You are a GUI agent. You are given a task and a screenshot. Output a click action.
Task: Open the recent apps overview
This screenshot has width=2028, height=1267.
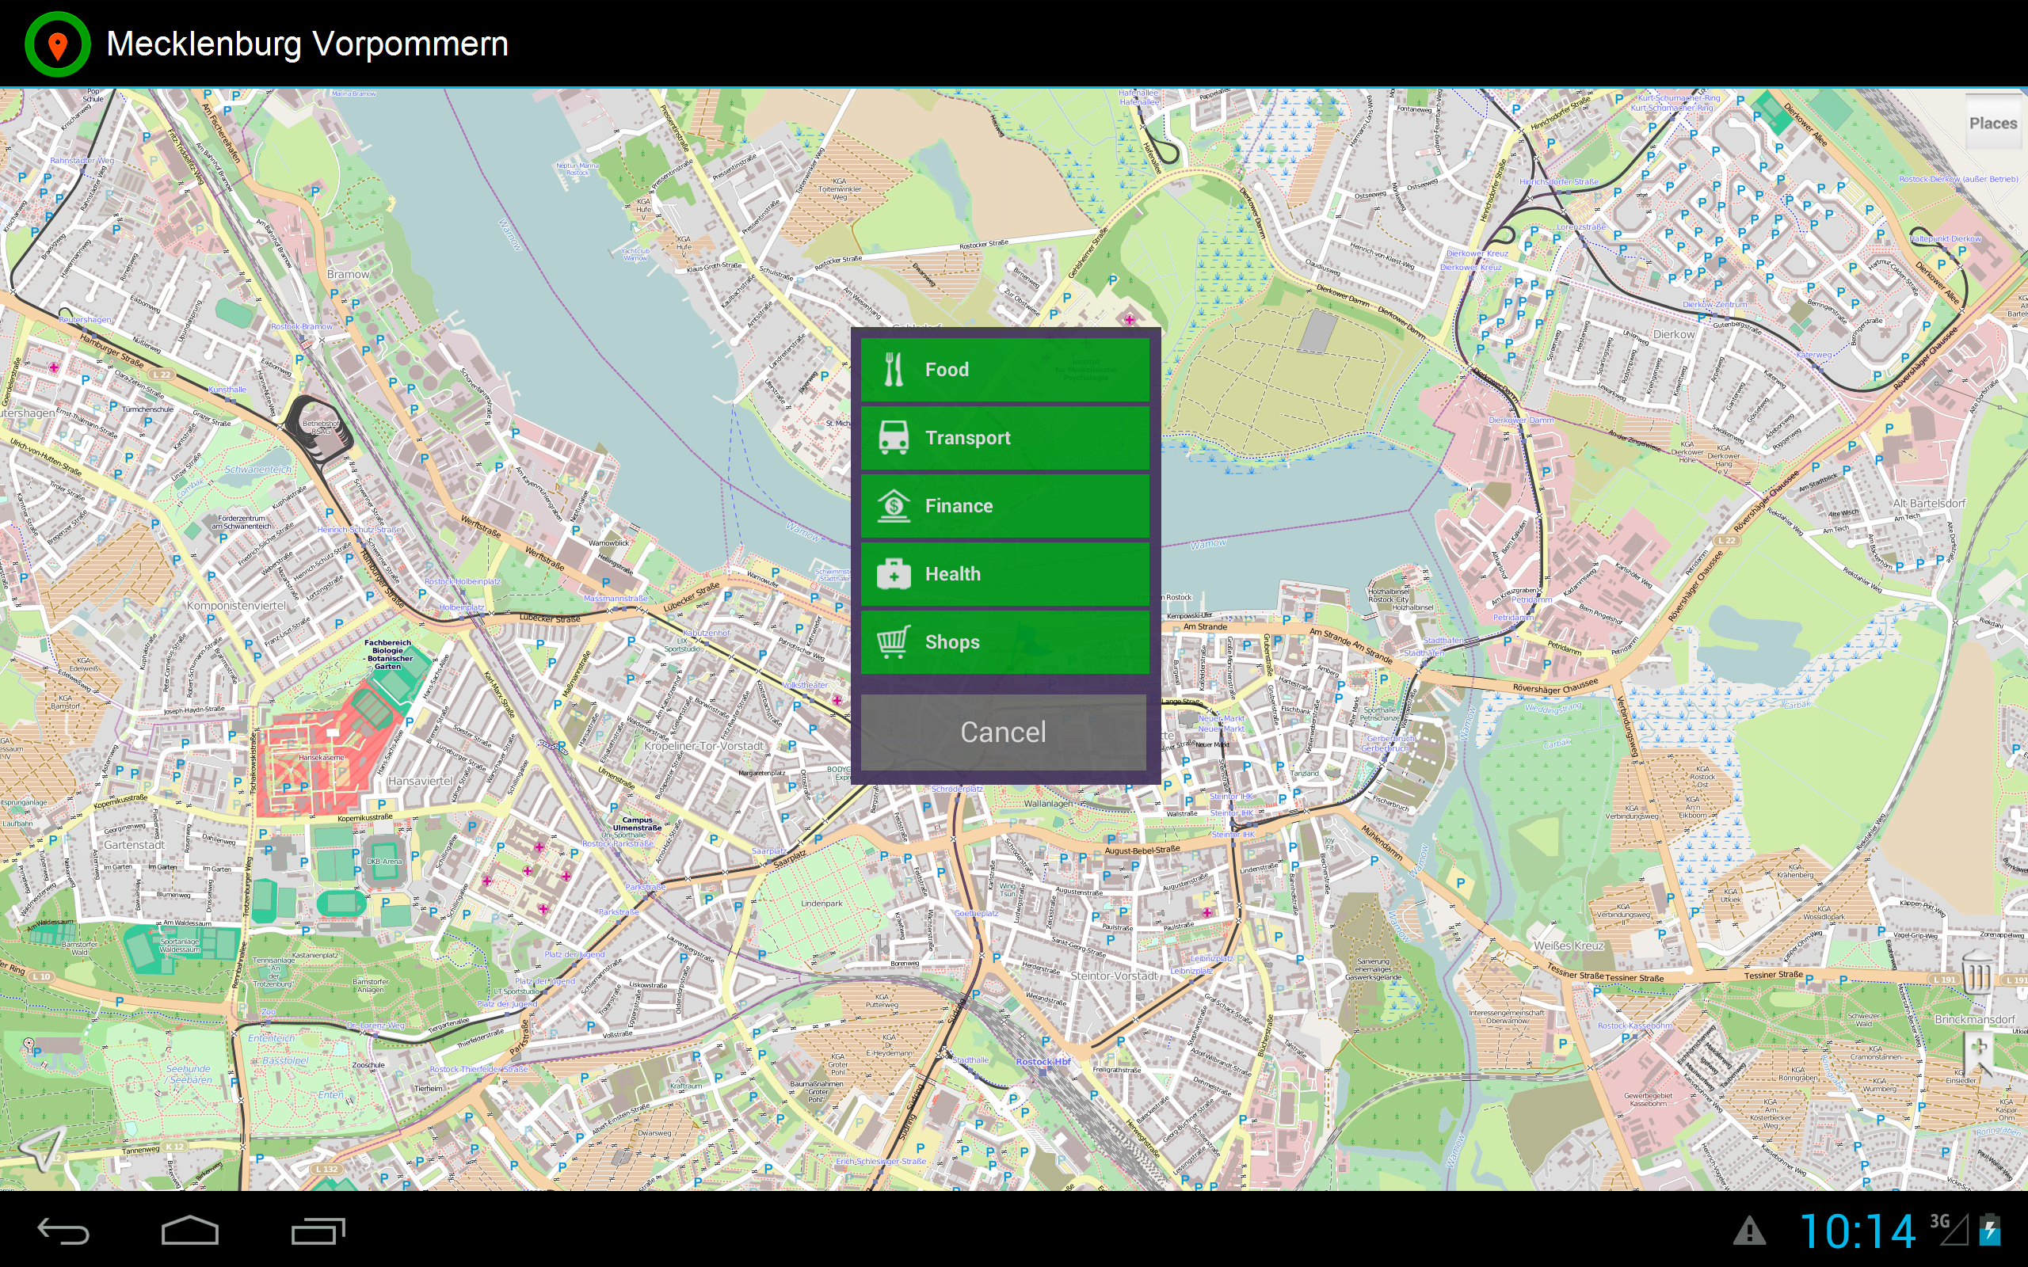point(318,1231)
